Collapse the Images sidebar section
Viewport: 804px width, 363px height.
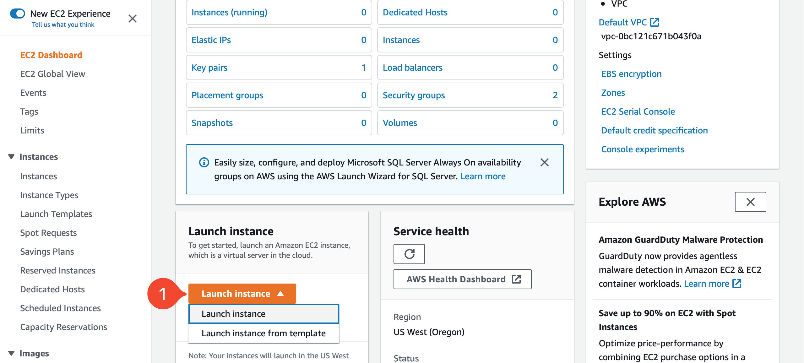coord(11,353)
